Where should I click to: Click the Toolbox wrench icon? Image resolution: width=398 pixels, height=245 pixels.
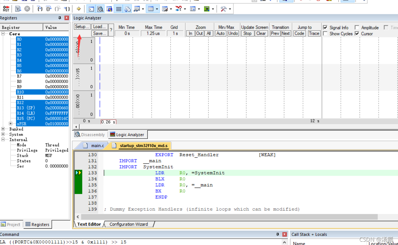click(x=224, y=9)
